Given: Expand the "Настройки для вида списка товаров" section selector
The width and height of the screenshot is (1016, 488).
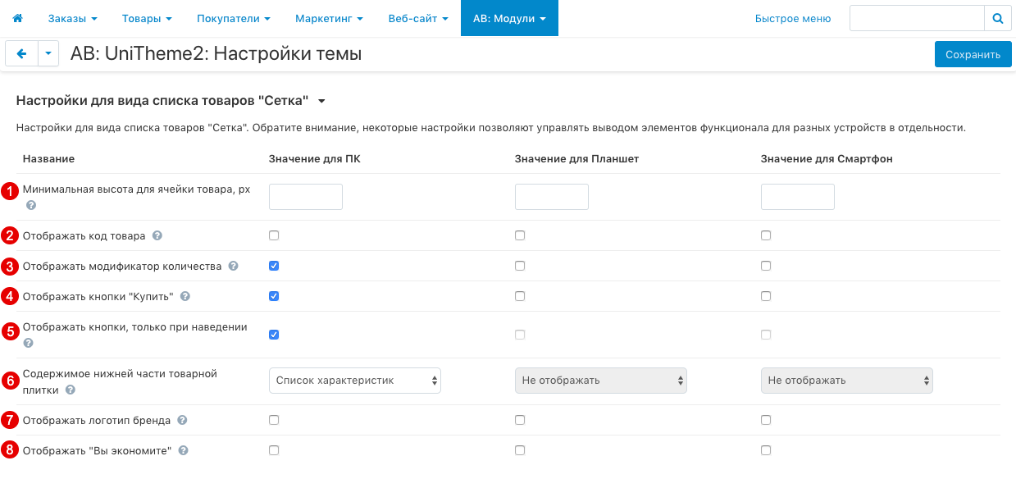Looking at the screenshot, I should tap(321, 101).
